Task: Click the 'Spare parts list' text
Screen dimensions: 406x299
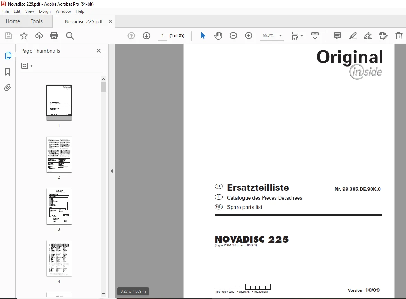Action: click(x=245, y=207)
